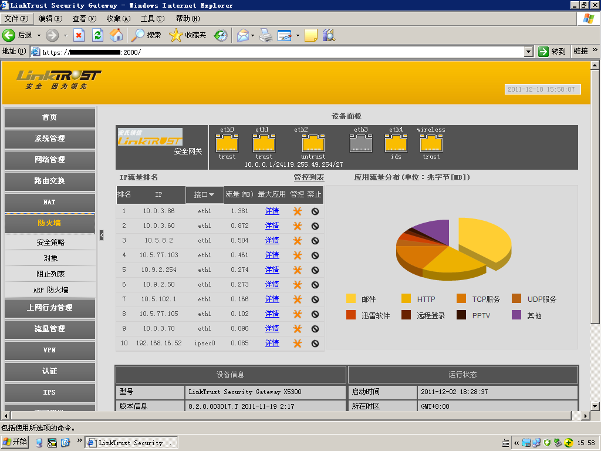
Task: Click the IE Back arrow icon
Action: (x=9, y=35)
